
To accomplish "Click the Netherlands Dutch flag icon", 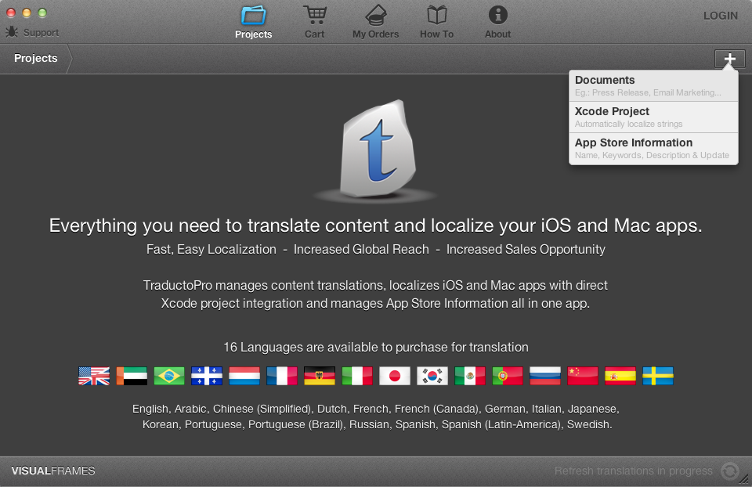I will [244, 376].
